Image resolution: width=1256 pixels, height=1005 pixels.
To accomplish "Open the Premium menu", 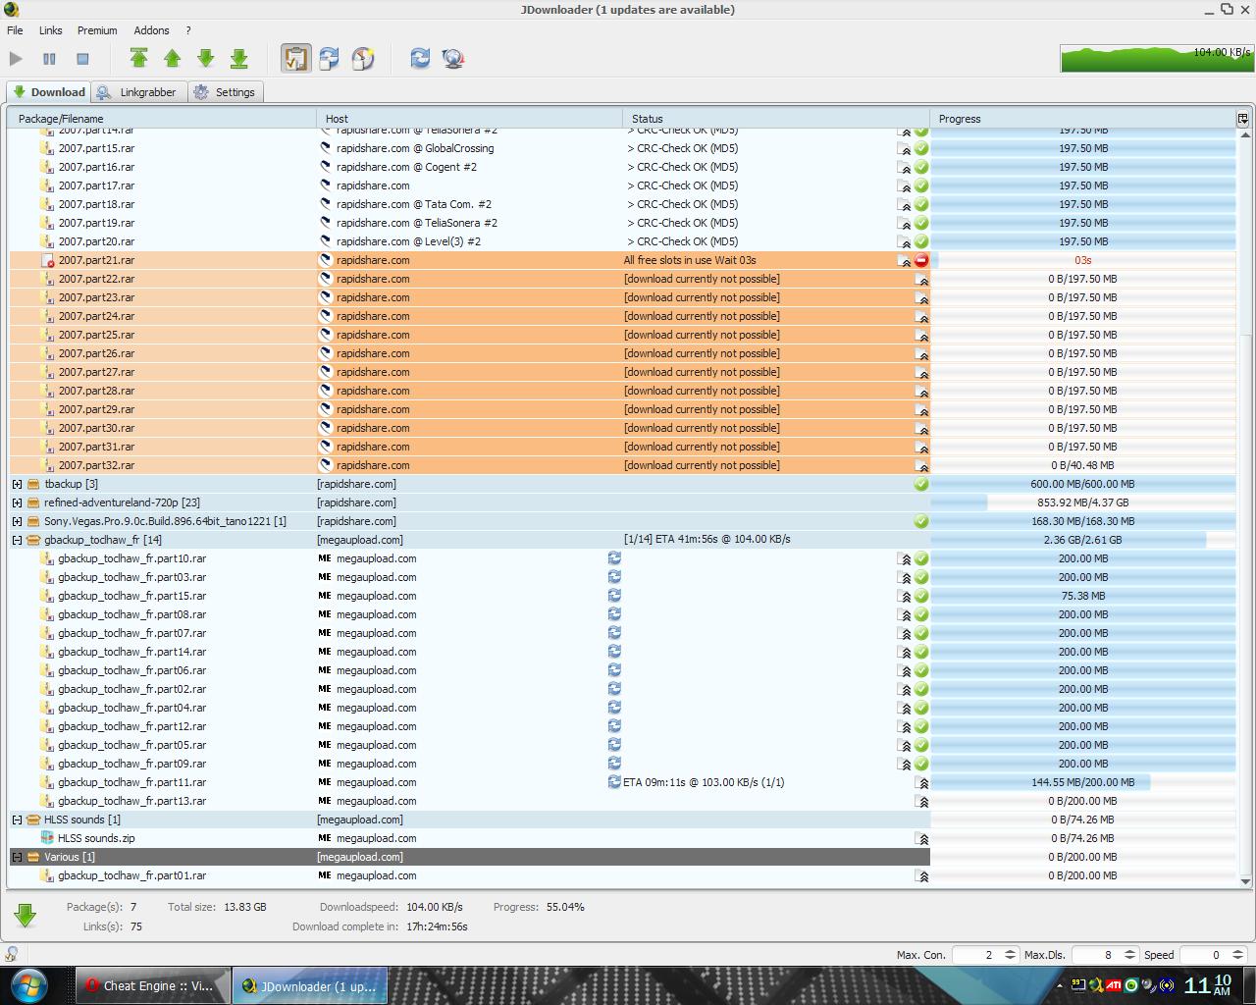I will pos(97,30).
